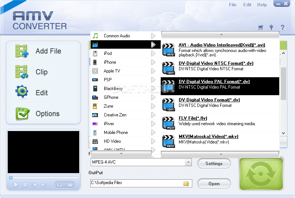Click the large green Convert button
Viewport: 295px width, 198px height.
(x=261, y=174)
